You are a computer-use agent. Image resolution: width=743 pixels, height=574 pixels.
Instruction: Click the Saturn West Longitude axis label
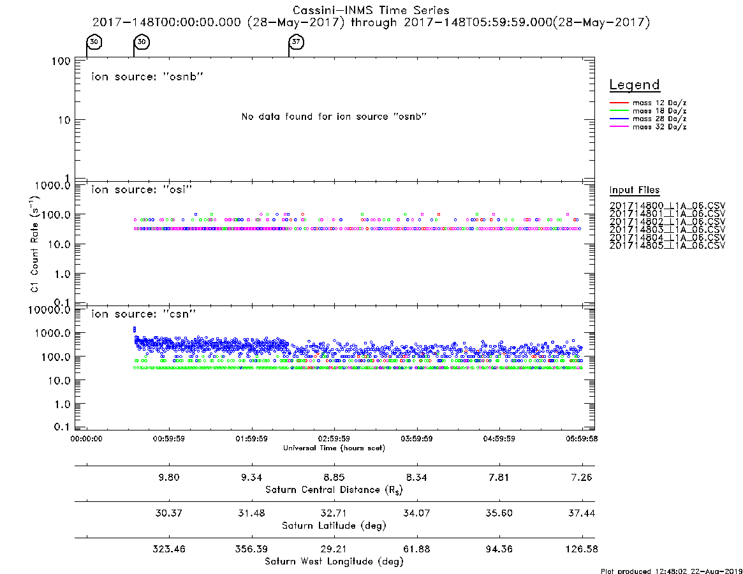click(334, 561)
